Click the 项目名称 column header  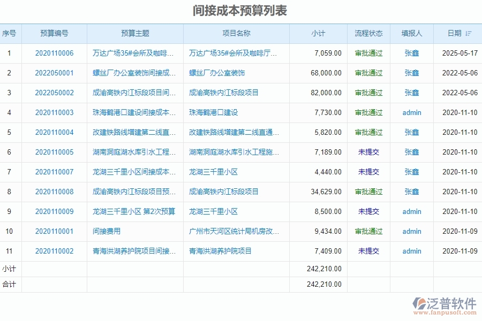pyautogui.click(x=236, y=33)
